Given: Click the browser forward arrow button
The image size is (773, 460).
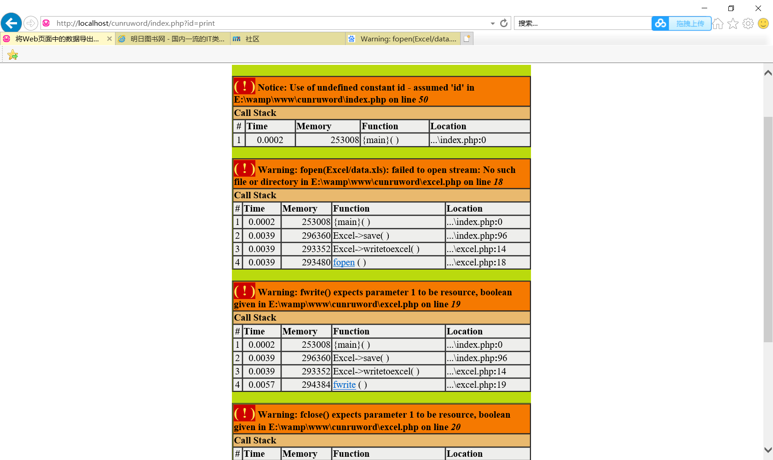Looking at the screenshot, I should coord(30,23).
